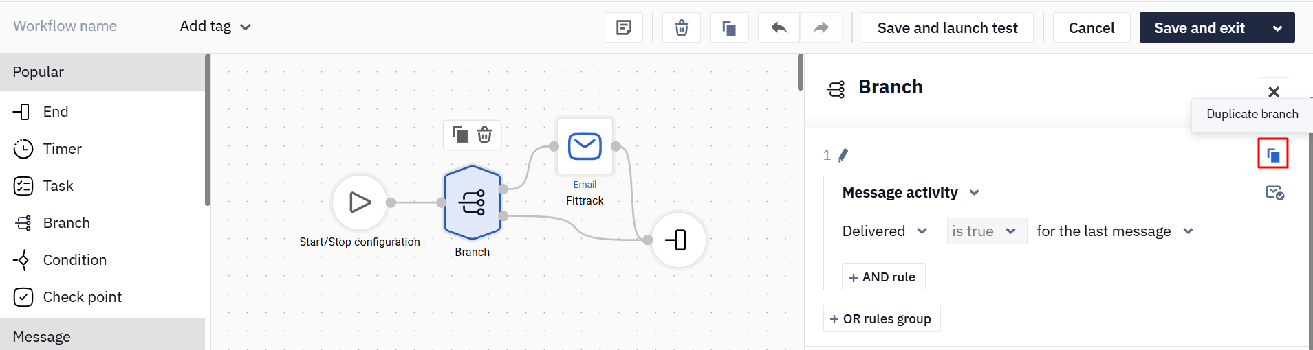Select the Task item label in sidebar

[x=58, y=186]
